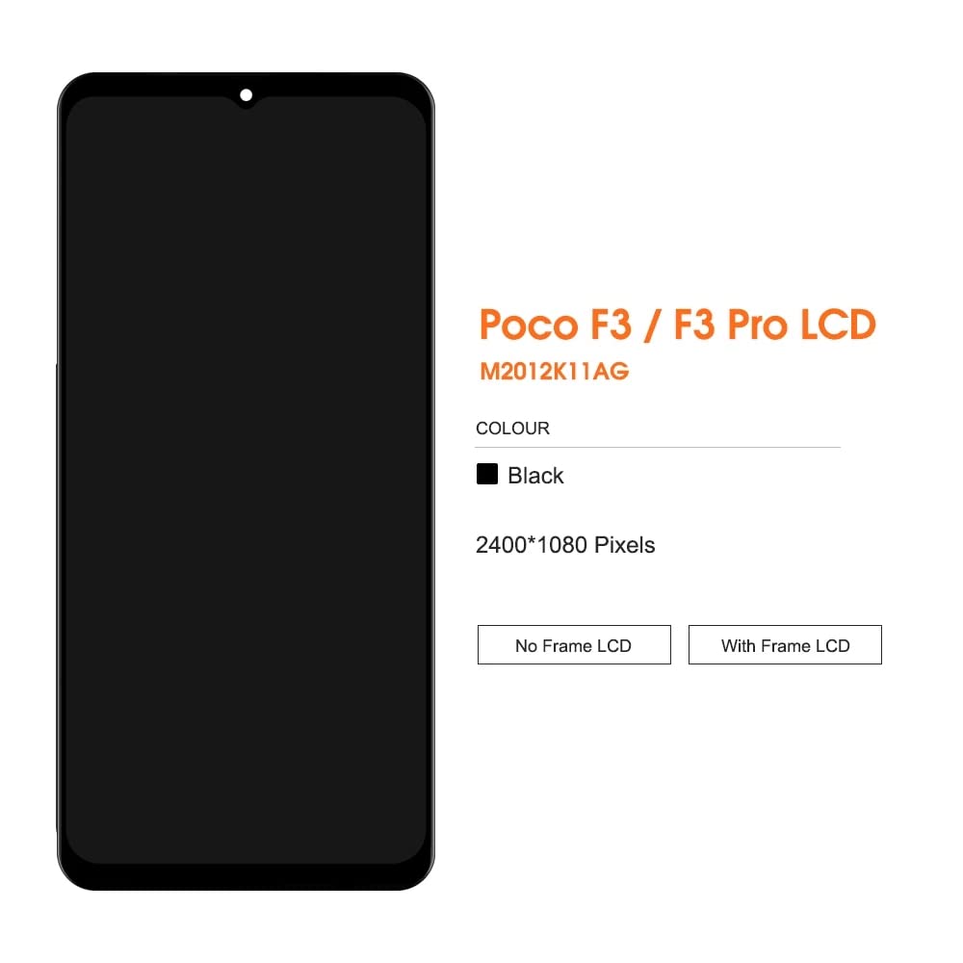
Task: Click the waterdrop notch on display
Action: pos(247,98)
